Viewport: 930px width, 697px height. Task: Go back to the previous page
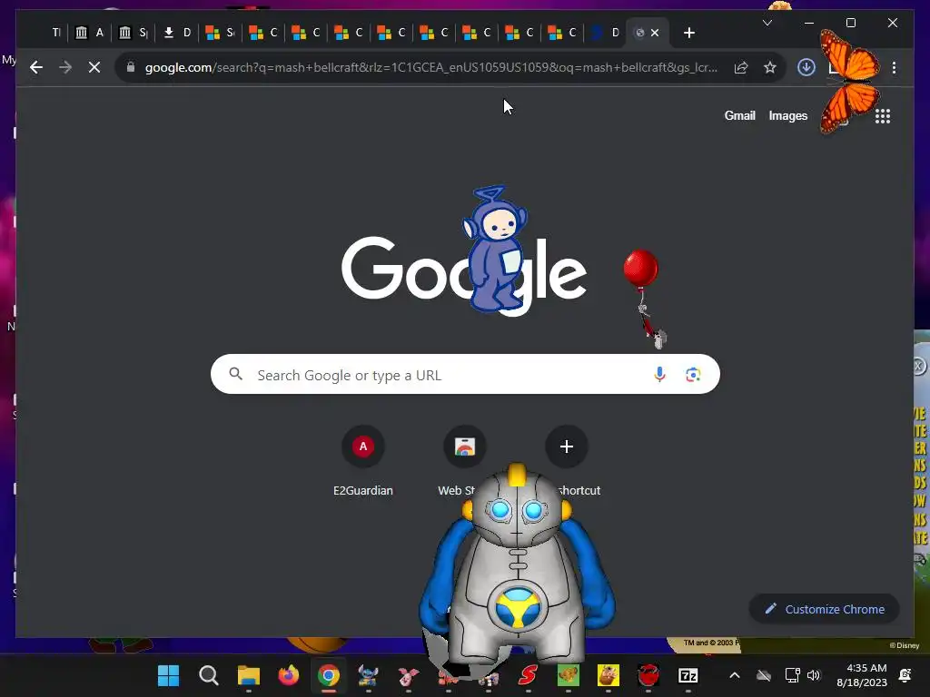36,67
